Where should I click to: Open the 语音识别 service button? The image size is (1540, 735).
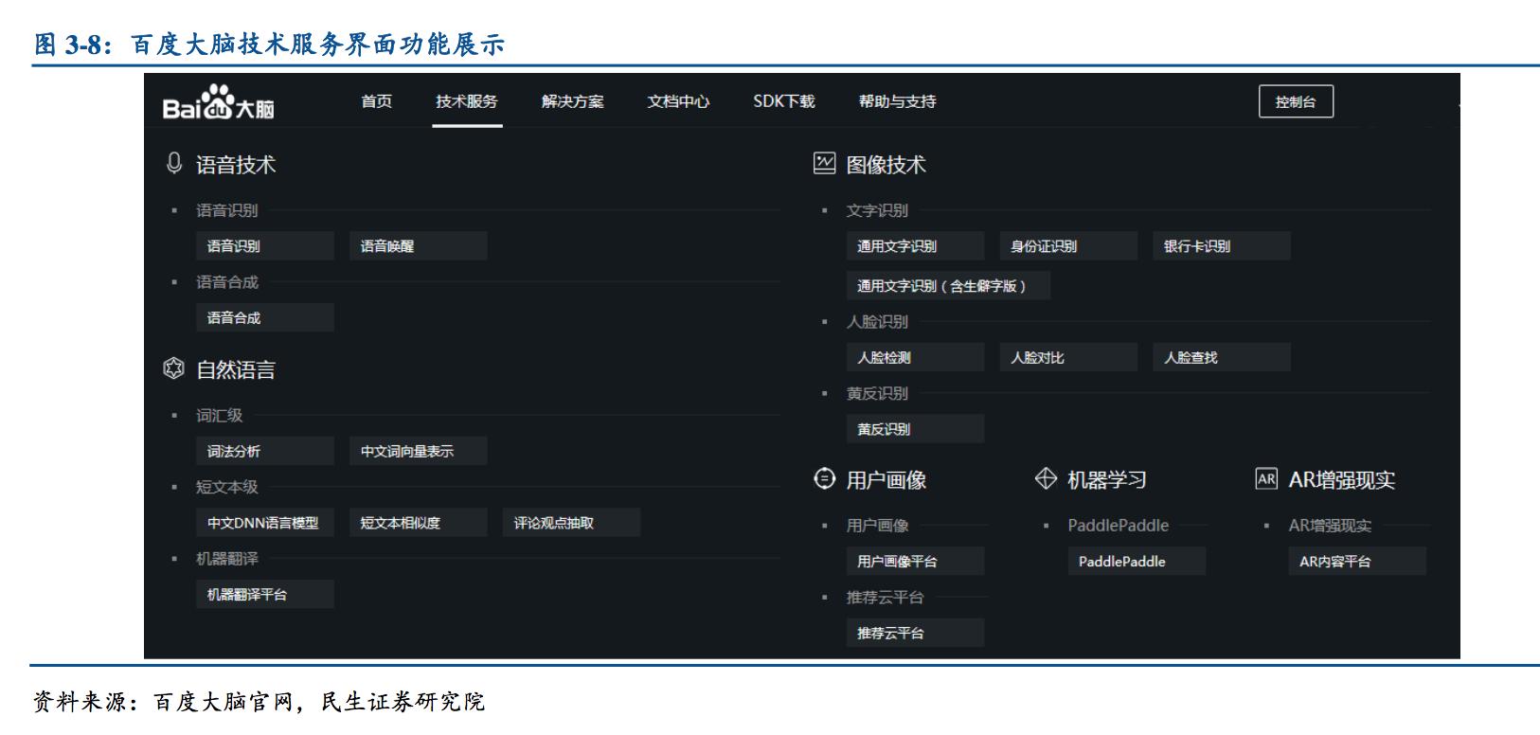pyautogui.click(x=265, y=246)
